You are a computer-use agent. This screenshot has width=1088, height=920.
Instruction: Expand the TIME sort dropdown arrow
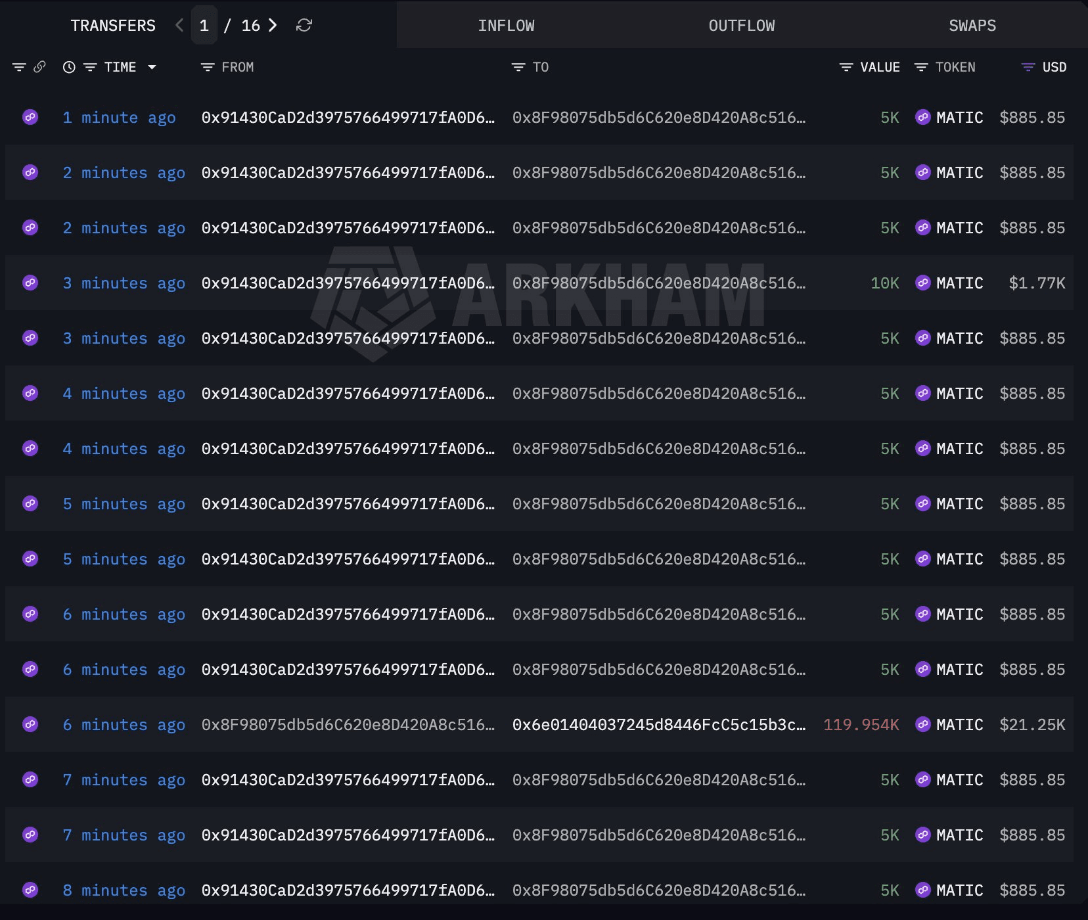152,67
